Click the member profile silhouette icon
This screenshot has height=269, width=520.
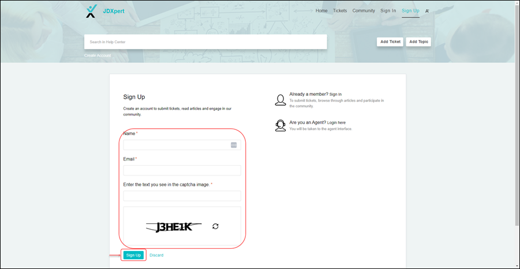coord(280,100)
